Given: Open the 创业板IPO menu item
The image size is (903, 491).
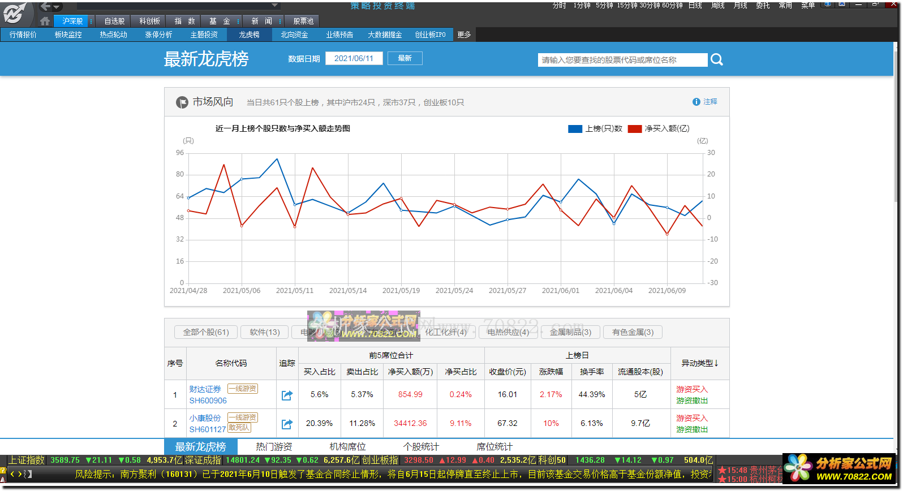Looking at the screenshot, I should point(431,35).
